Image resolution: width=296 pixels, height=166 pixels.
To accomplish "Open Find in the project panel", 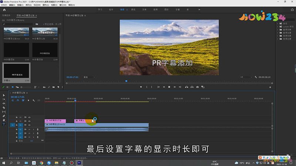I will [49, 87].
